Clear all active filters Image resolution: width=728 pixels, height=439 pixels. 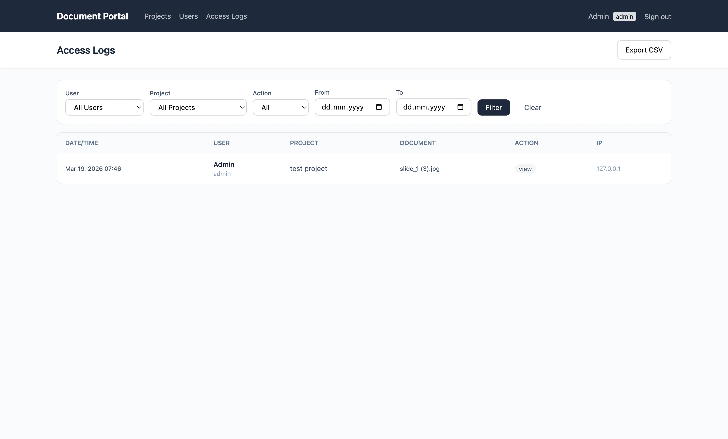(x=532, y=107)
